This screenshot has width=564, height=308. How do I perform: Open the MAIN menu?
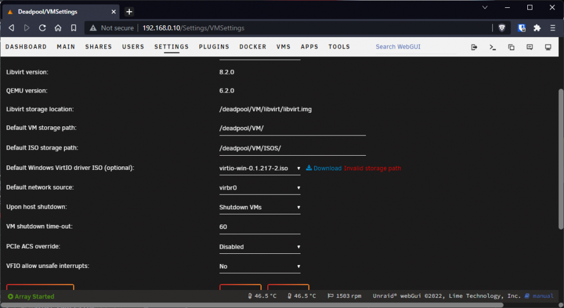(x=66, y=47)
